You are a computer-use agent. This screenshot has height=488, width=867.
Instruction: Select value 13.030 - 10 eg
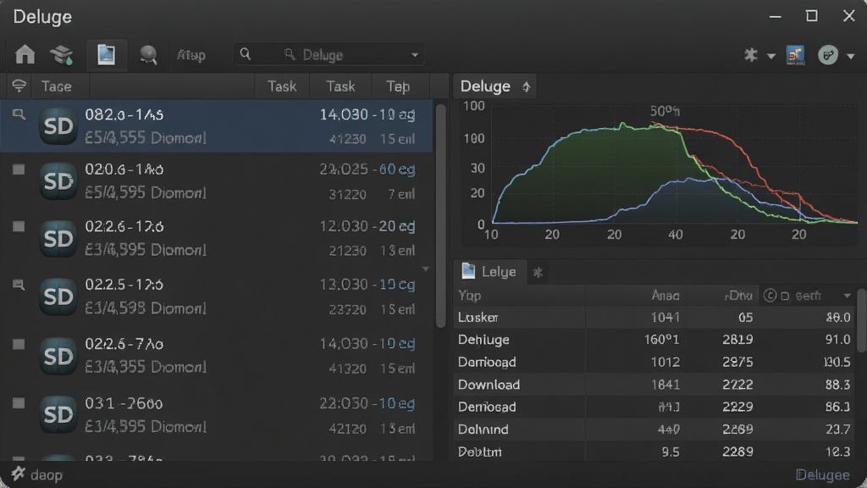(x=367, y=285)
